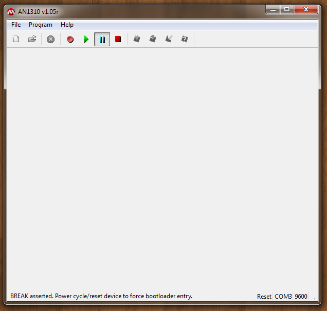Toggle the blue Pause bootloader button

click(x=102, y=39)
